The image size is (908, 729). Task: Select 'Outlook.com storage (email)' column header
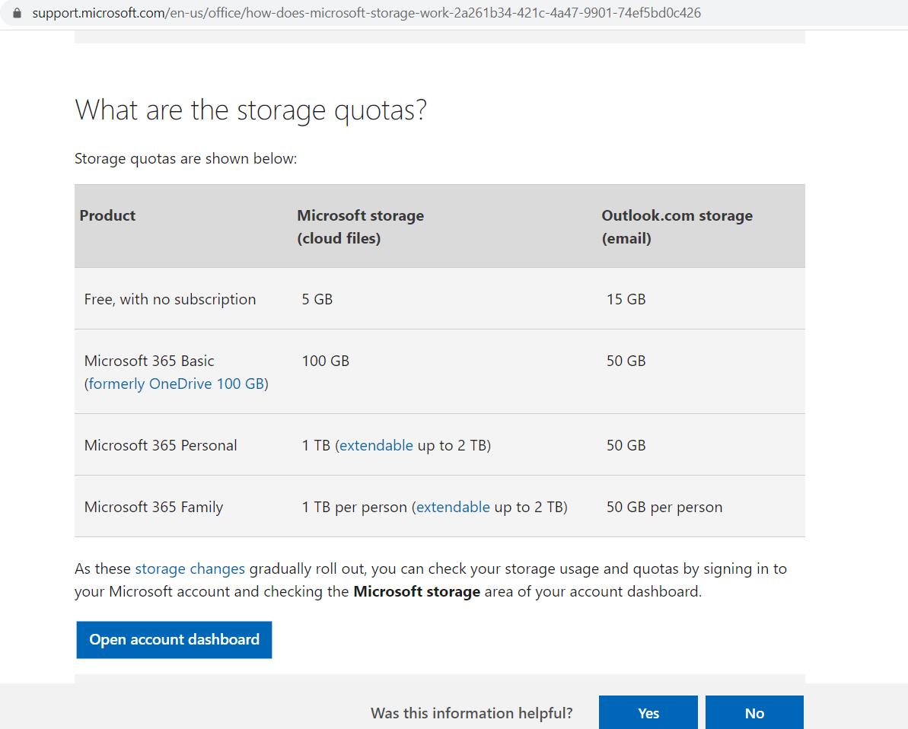pos(677,227)
